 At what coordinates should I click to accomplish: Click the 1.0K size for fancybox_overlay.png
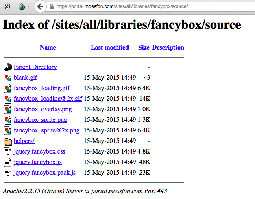144,109
